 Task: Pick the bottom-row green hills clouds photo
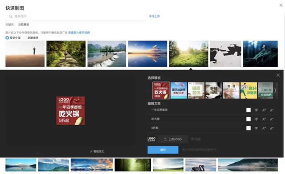[x=53, y=165]
